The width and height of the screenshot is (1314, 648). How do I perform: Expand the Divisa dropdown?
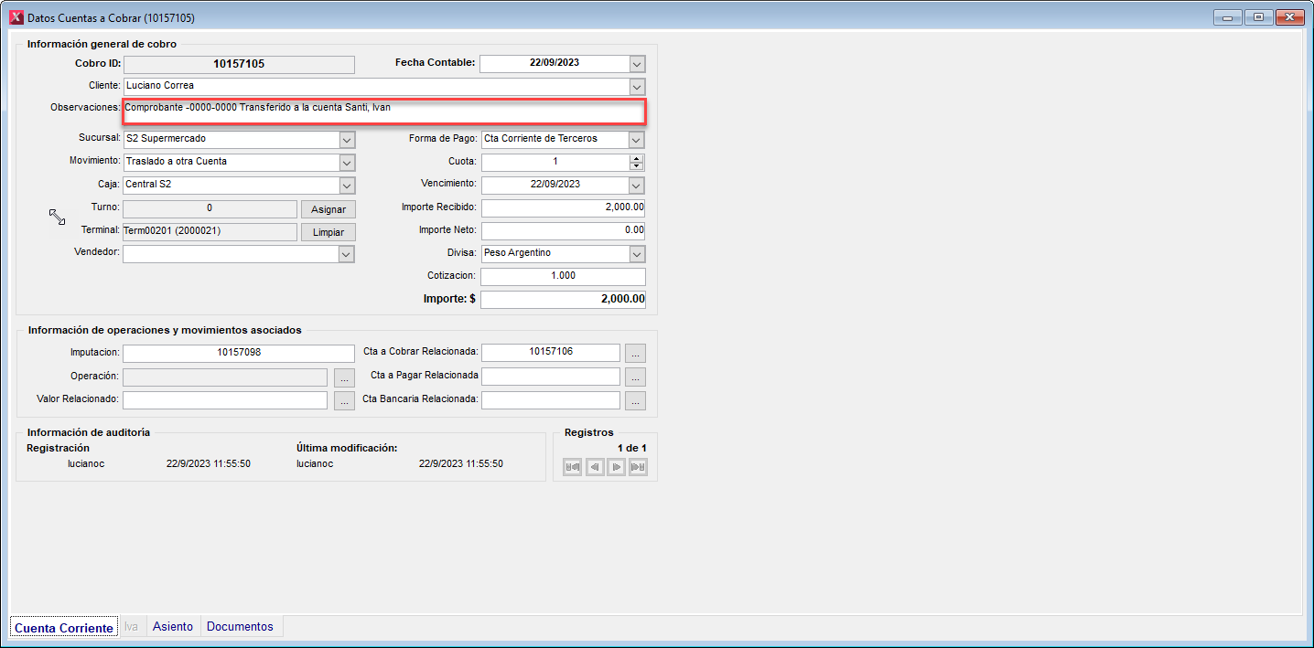click(637, 254)
